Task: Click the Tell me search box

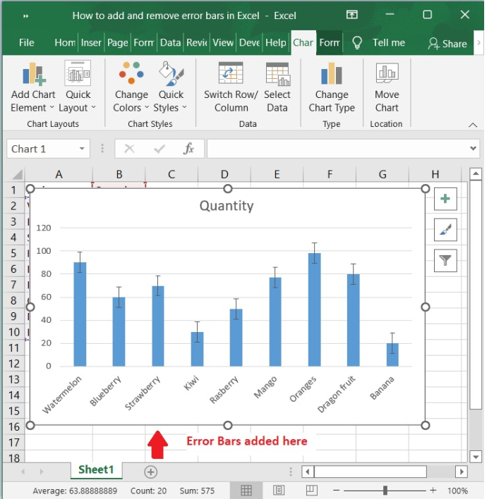Action: pos(389,43)
